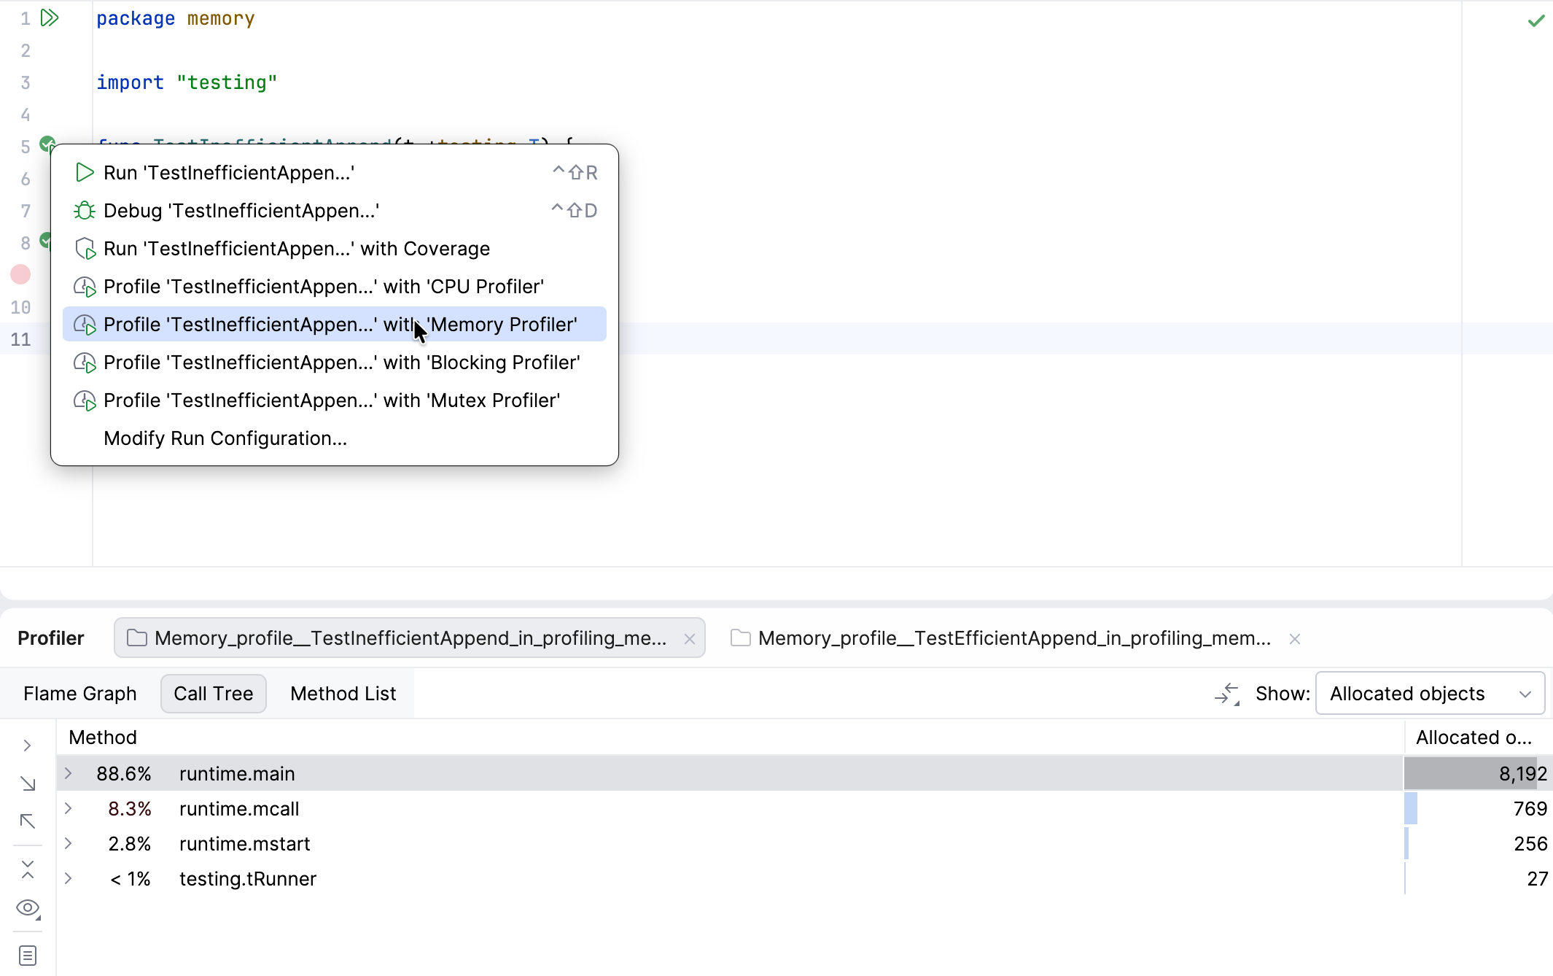
Task: Remove the red breakpoint in the gutter
Action: click(x=20, y=275)
